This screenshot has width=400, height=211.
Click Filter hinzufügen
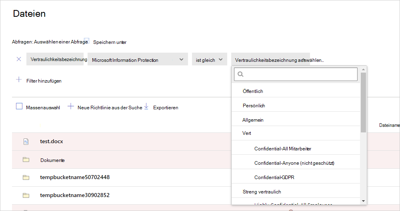[44, 81]
